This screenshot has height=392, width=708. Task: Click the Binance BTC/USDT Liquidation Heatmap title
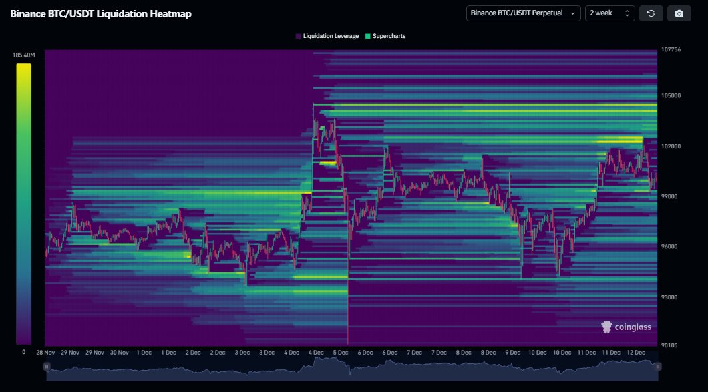click(x=101, y=13)
